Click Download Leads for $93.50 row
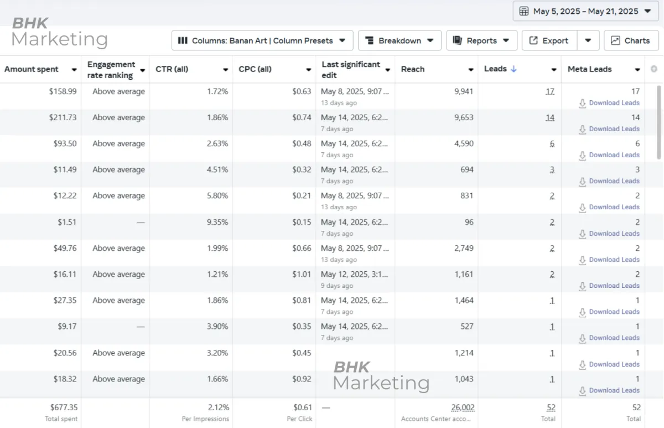Viewport: 664px width, 428px height. pyautogui.click(x=614, y=155)
